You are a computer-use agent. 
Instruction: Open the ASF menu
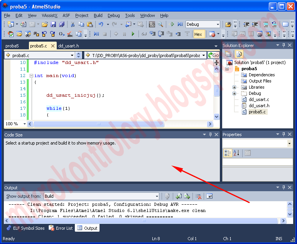tap(66, 15)
